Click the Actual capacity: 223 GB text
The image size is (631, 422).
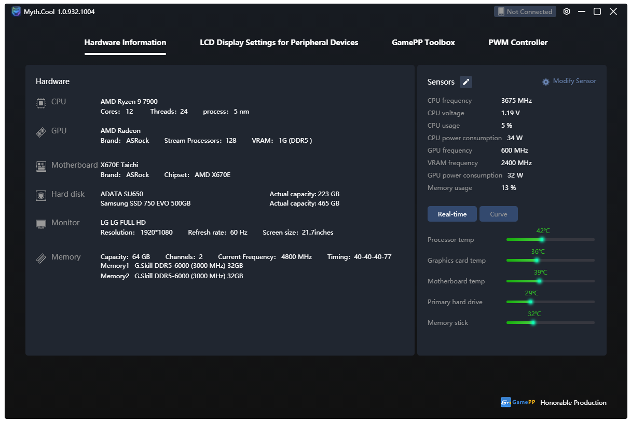(305, 194)
